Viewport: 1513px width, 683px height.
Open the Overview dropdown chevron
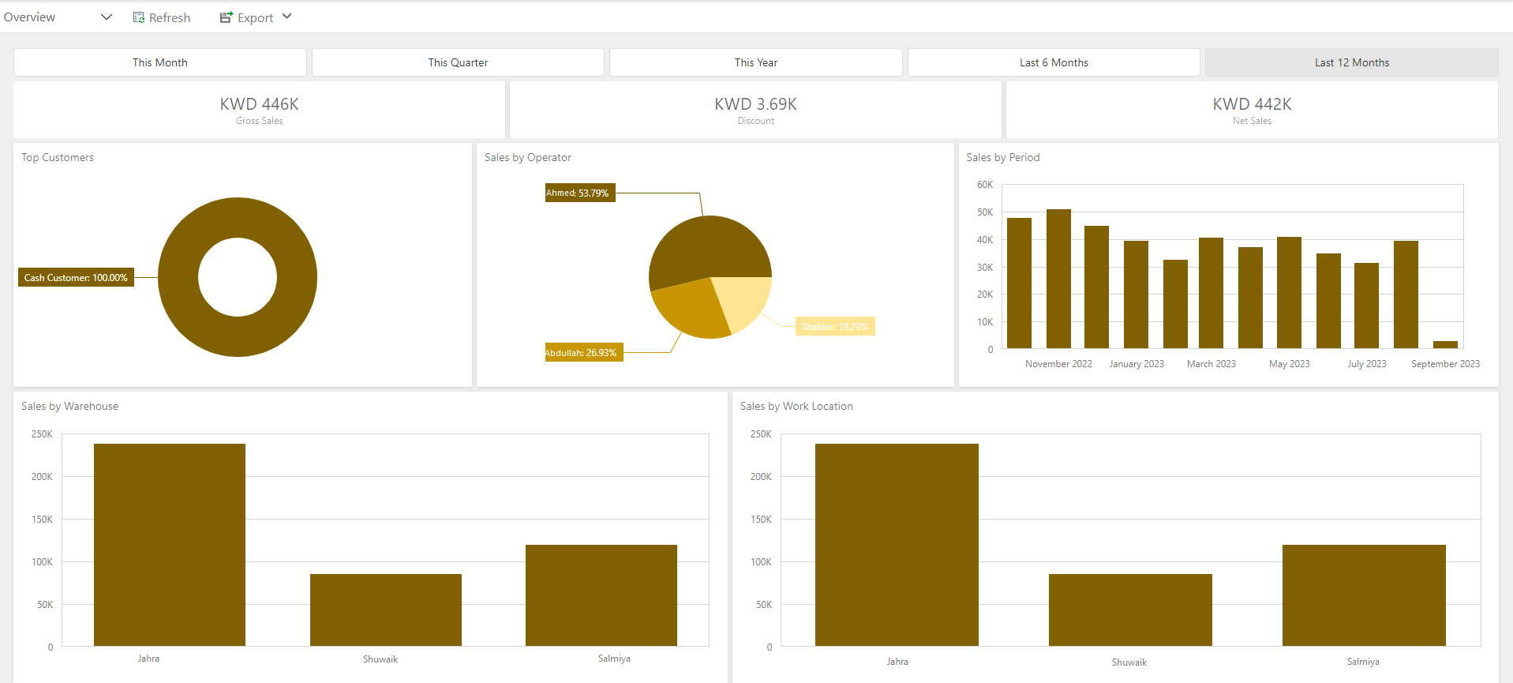coord(107,17)
